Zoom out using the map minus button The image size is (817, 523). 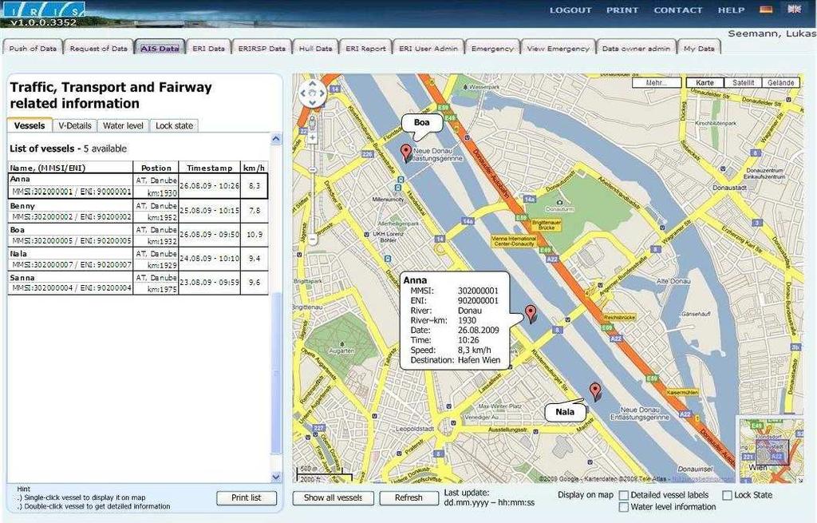coord(312,240)
